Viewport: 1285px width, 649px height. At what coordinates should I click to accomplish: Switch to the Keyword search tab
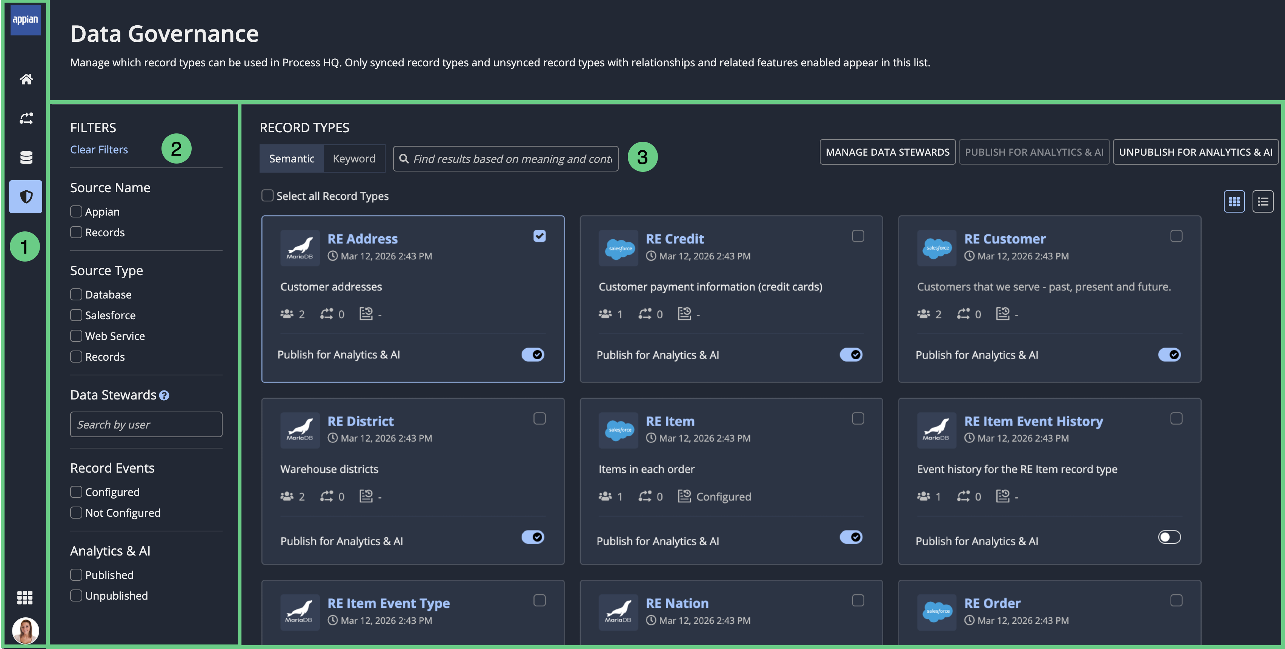coord(354,159)
